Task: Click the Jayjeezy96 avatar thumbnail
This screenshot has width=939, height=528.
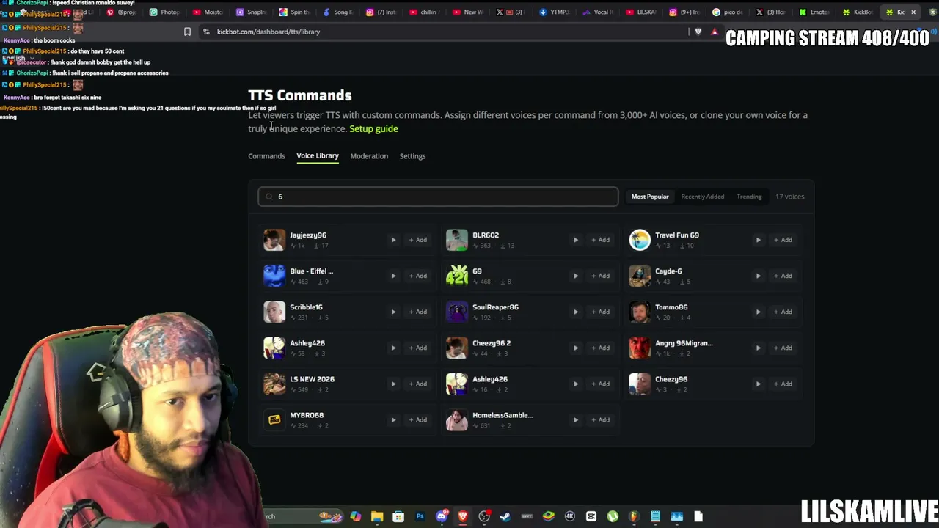Action: (x=274, y=240)
